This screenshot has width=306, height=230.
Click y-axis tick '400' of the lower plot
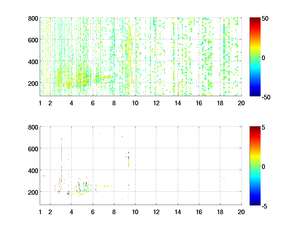[x=33, y=170]
